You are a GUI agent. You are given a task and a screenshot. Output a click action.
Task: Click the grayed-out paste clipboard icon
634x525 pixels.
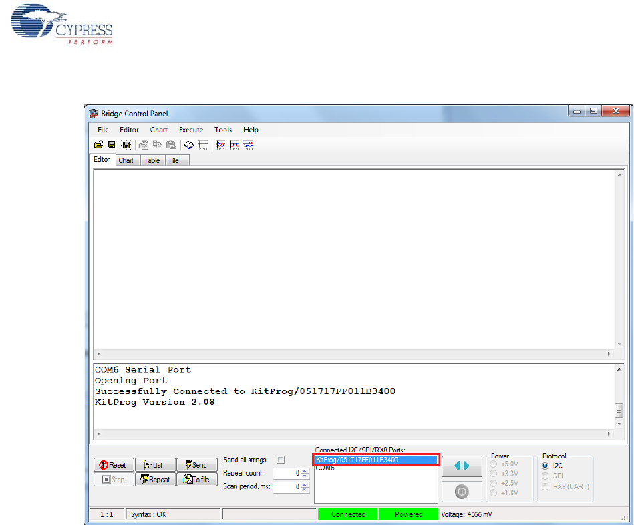[171, 145]
